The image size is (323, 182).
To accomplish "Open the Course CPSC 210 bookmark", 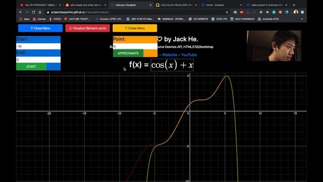I will tap(109, 19).
